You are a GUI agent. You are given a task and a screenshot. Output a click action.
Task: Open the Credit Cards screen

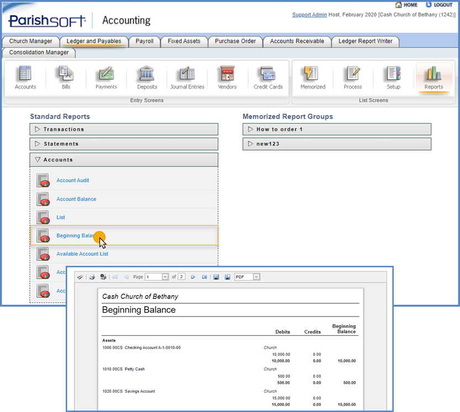pyautogui.click(x=268, y=77)
